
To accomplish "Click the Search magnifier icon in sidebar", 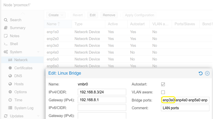I will pyautogui.click(x=6, y=20).
